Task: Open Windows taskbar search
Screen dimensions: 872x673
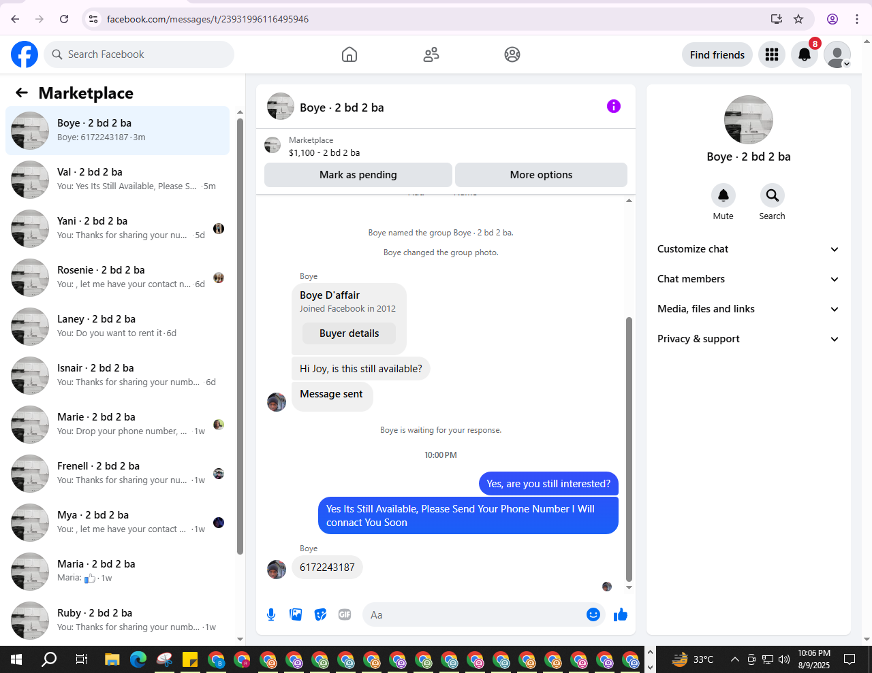Action: pos(49,659)
